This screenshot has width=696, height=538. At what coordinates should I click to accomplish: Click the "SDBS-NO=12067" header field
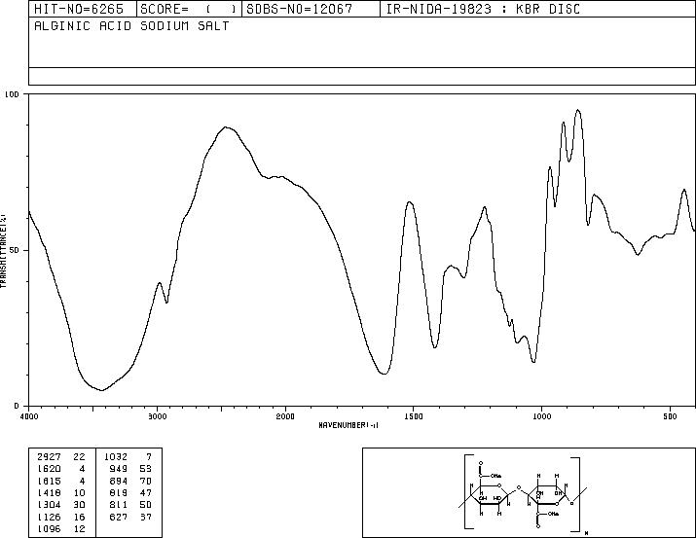[x=311, y=9]
